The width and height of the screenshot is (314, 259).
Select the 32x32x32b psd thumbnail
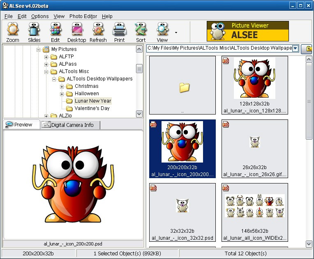point(182,212)
